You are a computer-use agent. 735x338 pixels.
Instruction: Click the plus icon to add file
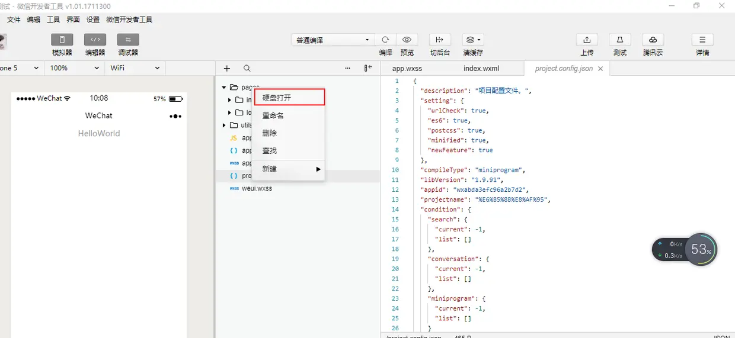(227, 68)
